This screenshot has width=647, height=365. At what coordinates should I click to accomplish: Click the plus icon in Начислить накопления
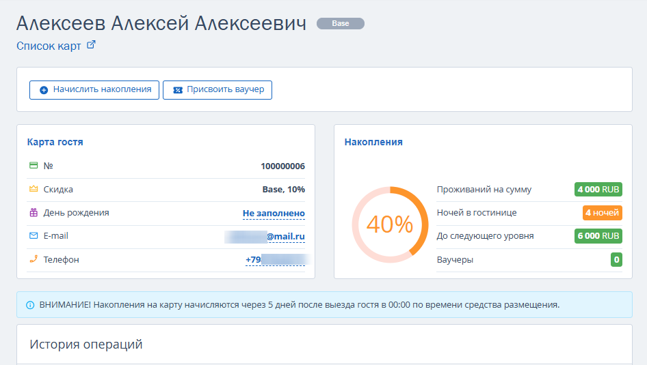tap(44, 90)
